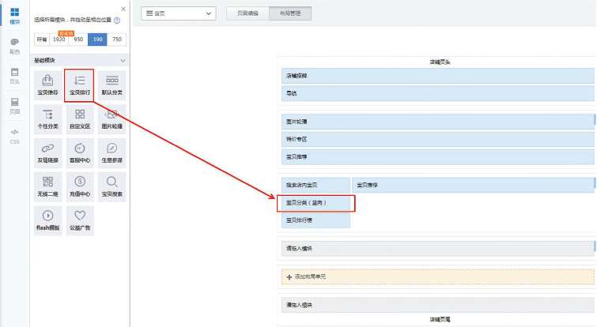Viewport: 597px width, 327px height.
Task: Select the 无线二维 QR code module
Action: click(x=47, y=186)
